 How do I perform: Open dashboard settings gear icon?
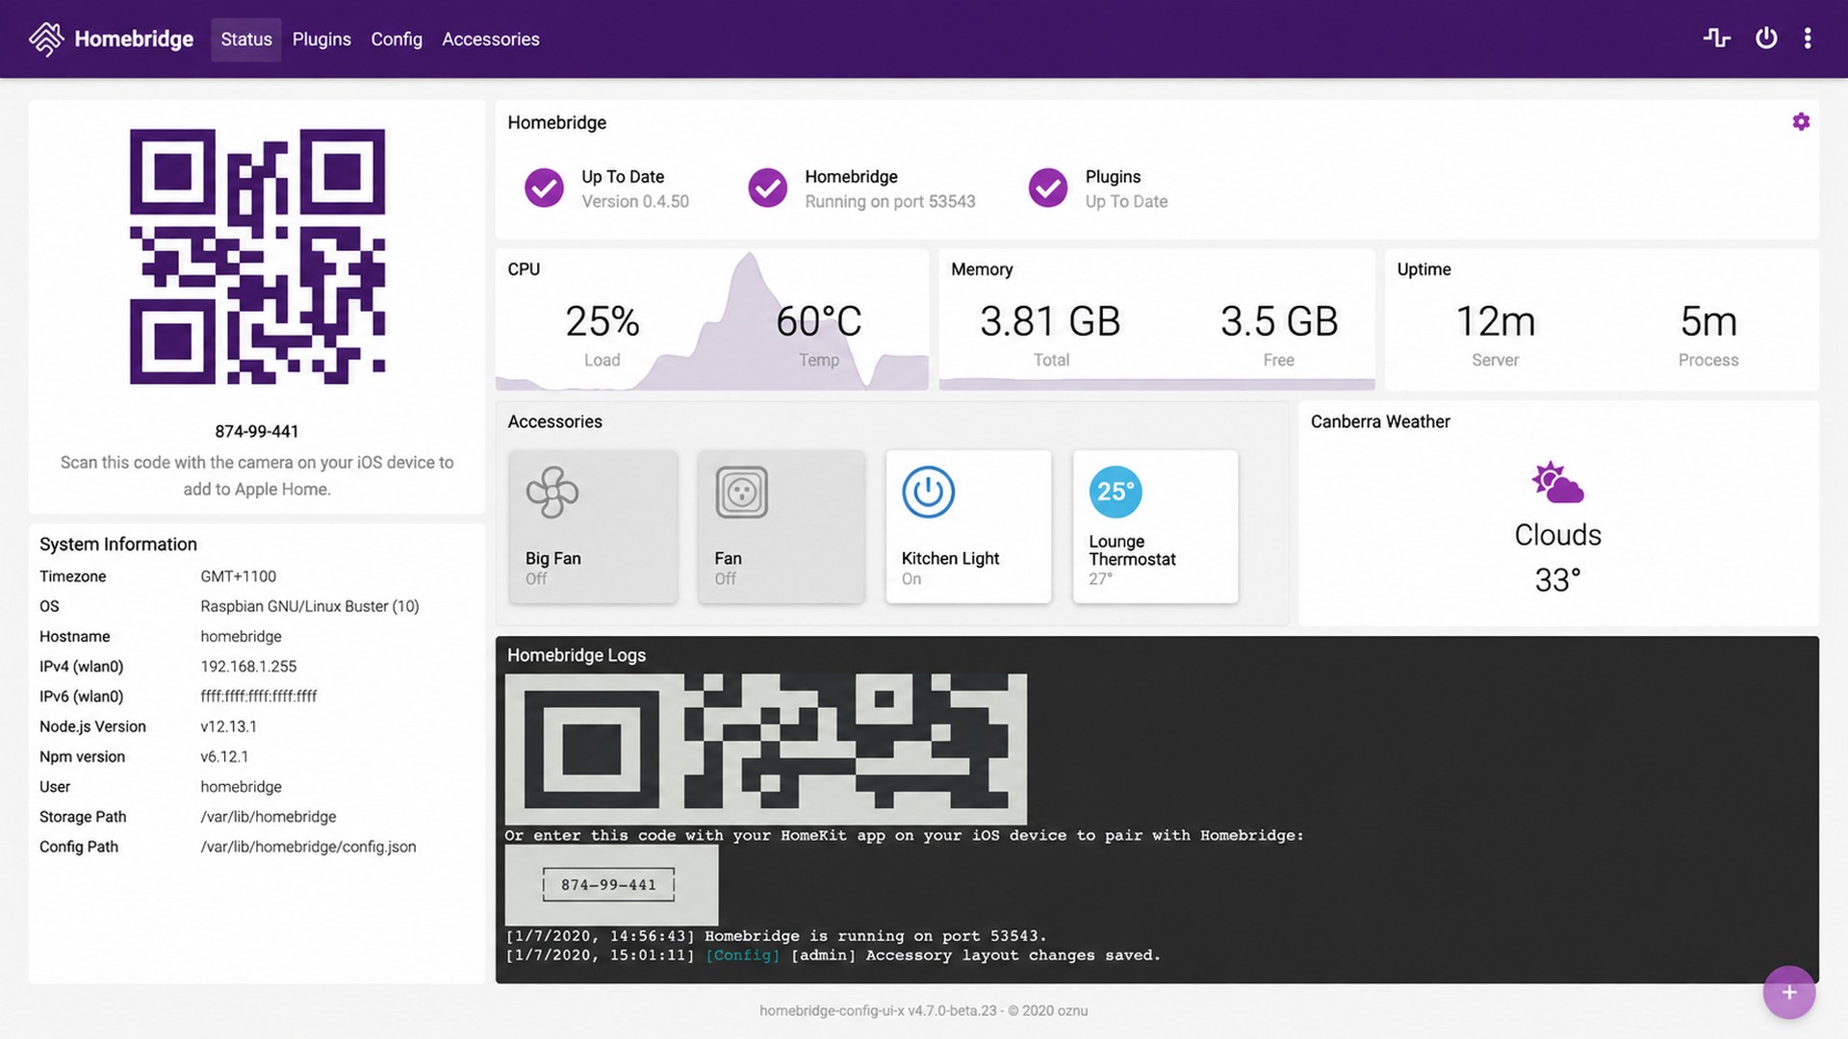1801,122
